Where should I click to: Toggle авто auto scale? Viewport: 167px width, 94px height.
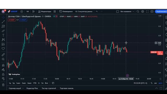(160, 83)
